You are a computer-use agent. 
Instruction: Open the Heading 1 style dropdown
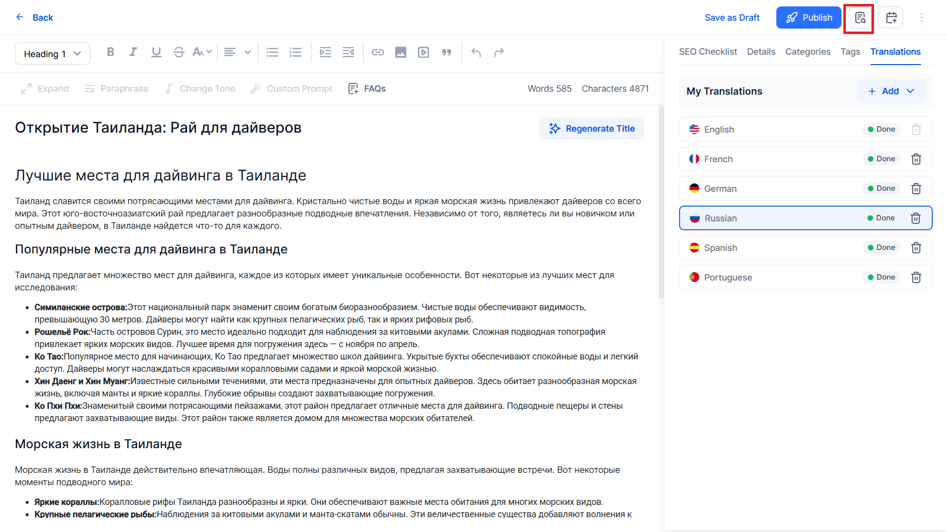coord(52,54)
